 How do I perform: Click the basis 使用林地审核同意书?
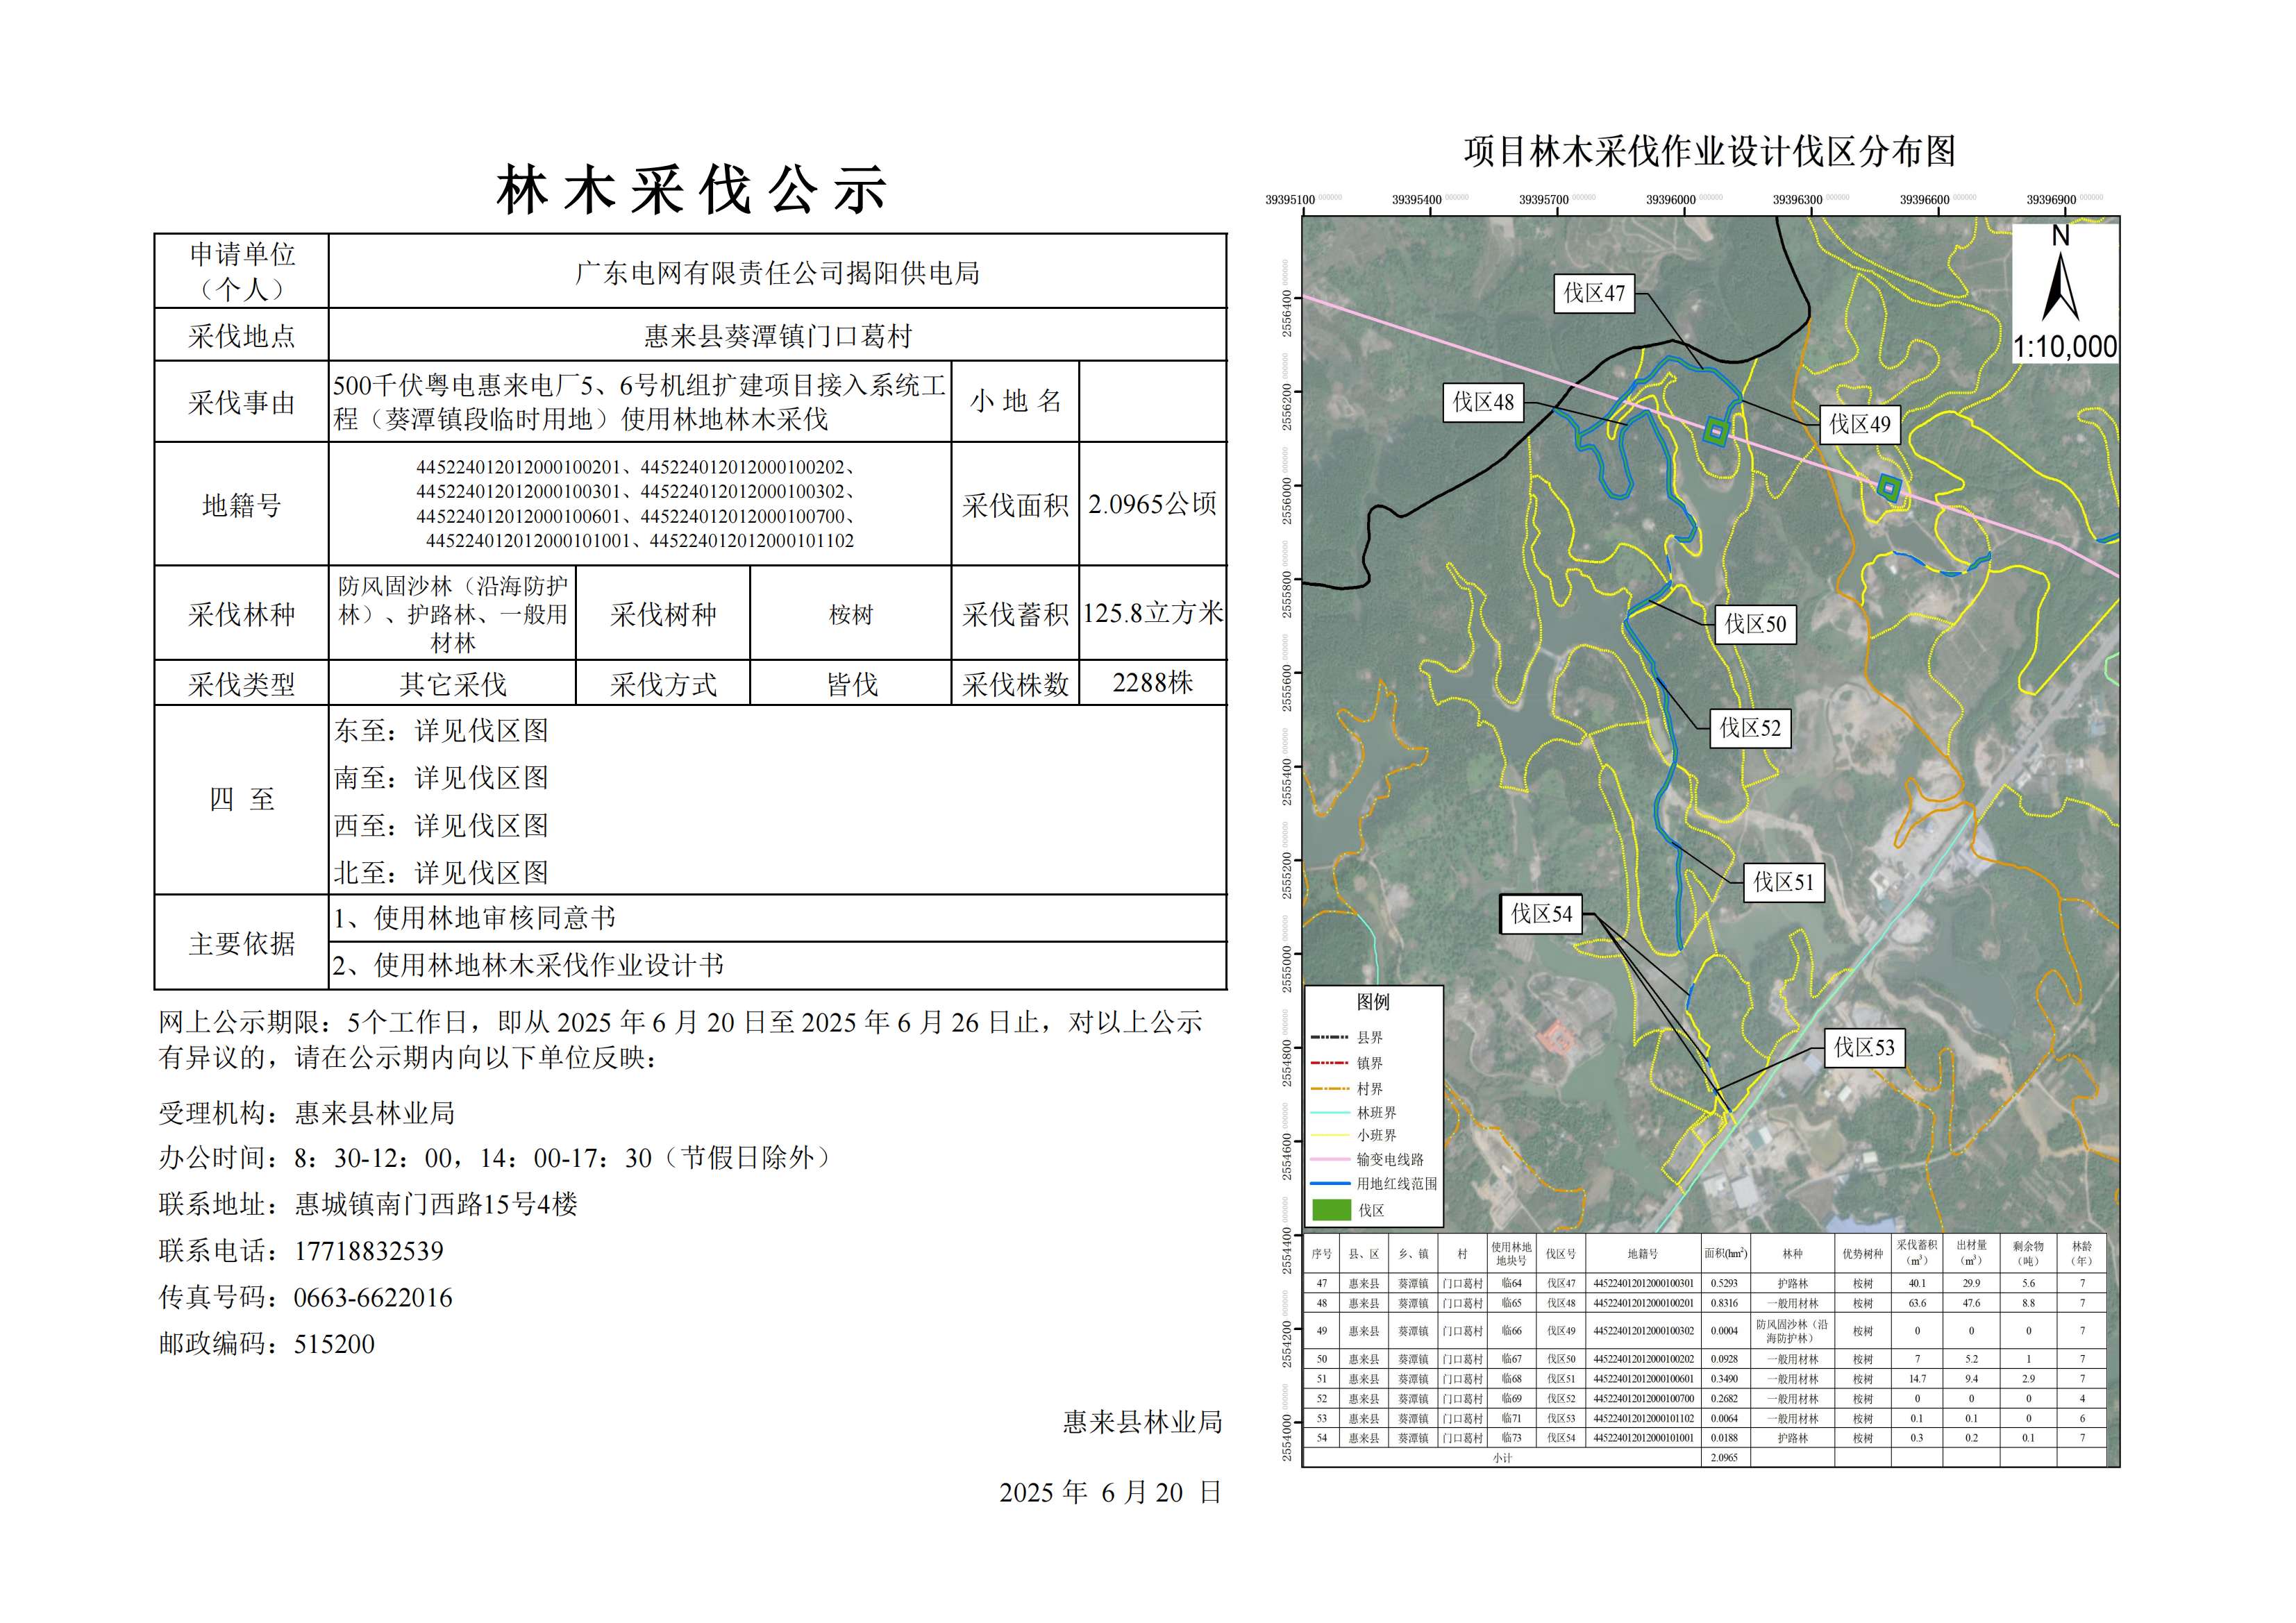495,918
